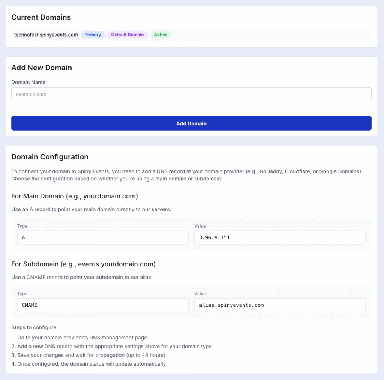Click the Domain Configuration heading
The width and height of the screenshot is (384, 380).
coord(50,157)
